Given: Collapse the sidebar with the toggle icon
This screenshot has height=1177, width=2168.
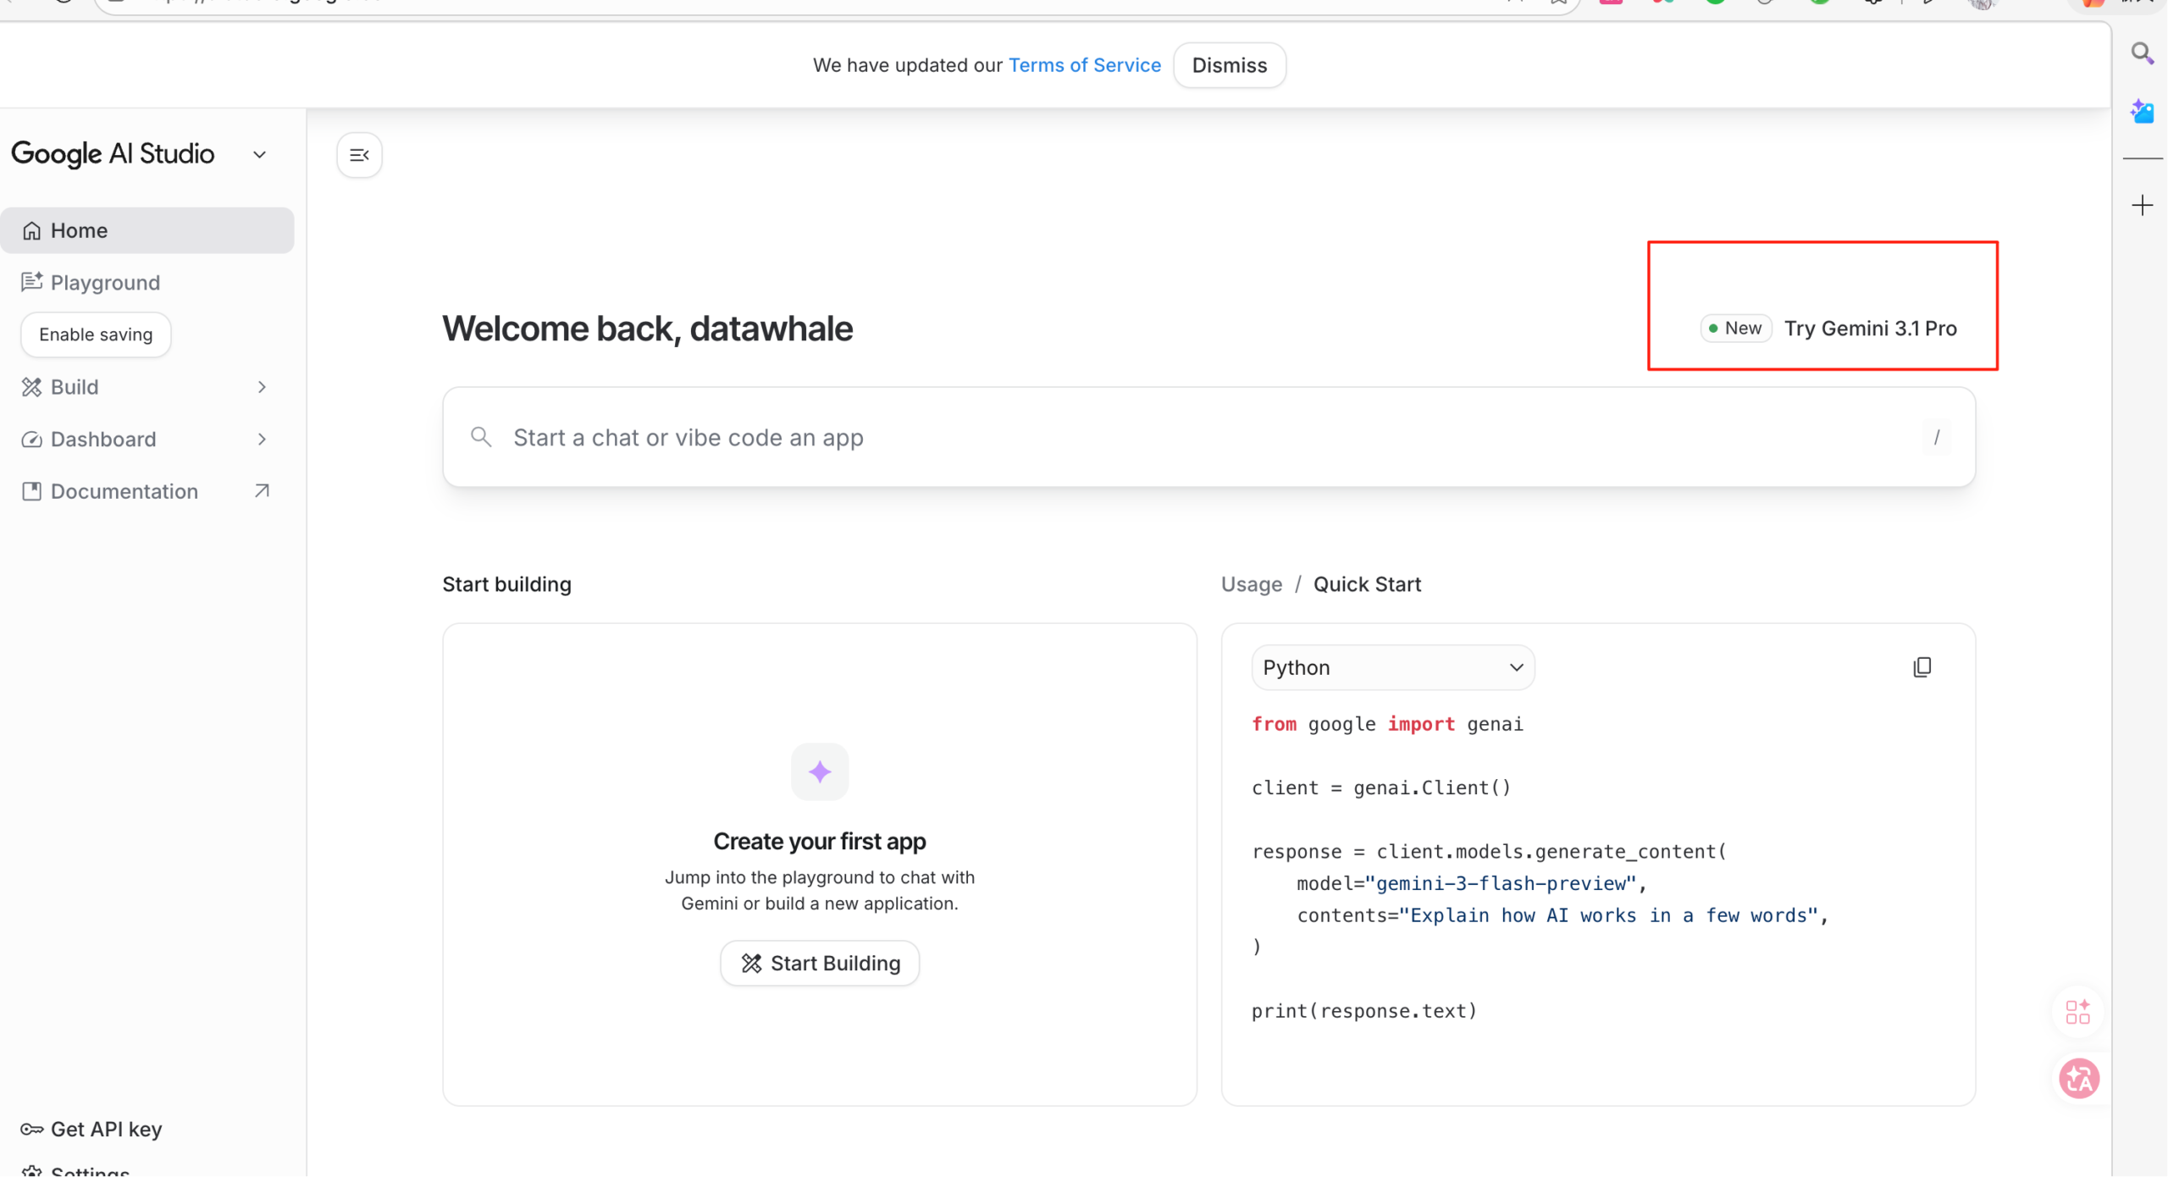Looking at the screenshot, I should (x=359, y=155).
